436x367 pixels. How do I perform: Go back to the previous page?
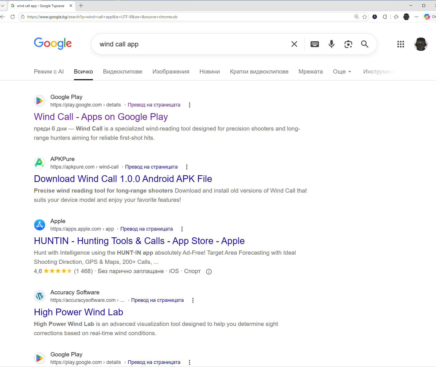click(x=3, y=17)
